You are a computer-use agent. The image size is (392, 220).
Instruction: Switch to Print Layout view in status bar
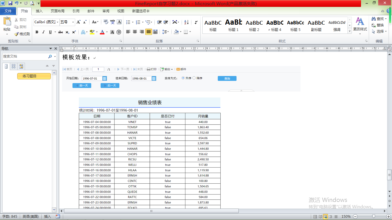315,217
